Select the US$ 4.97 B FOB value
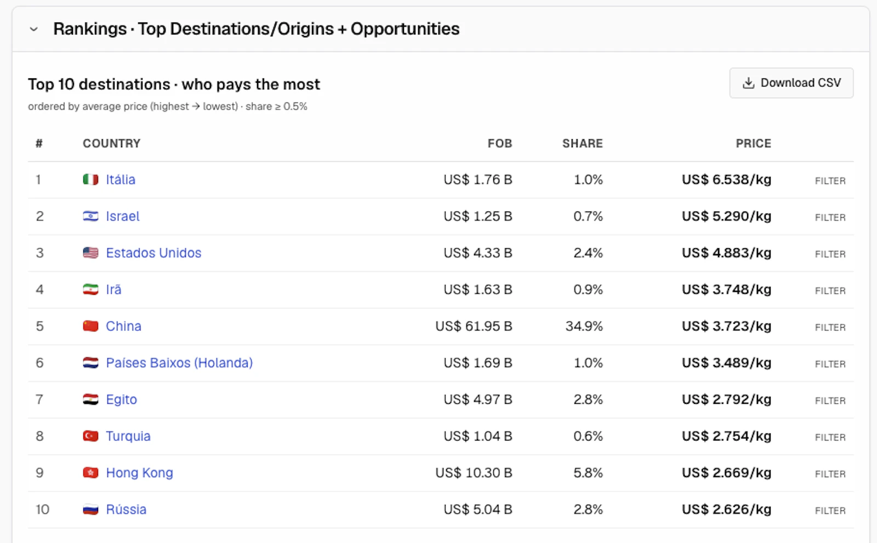 click(478, 399)
